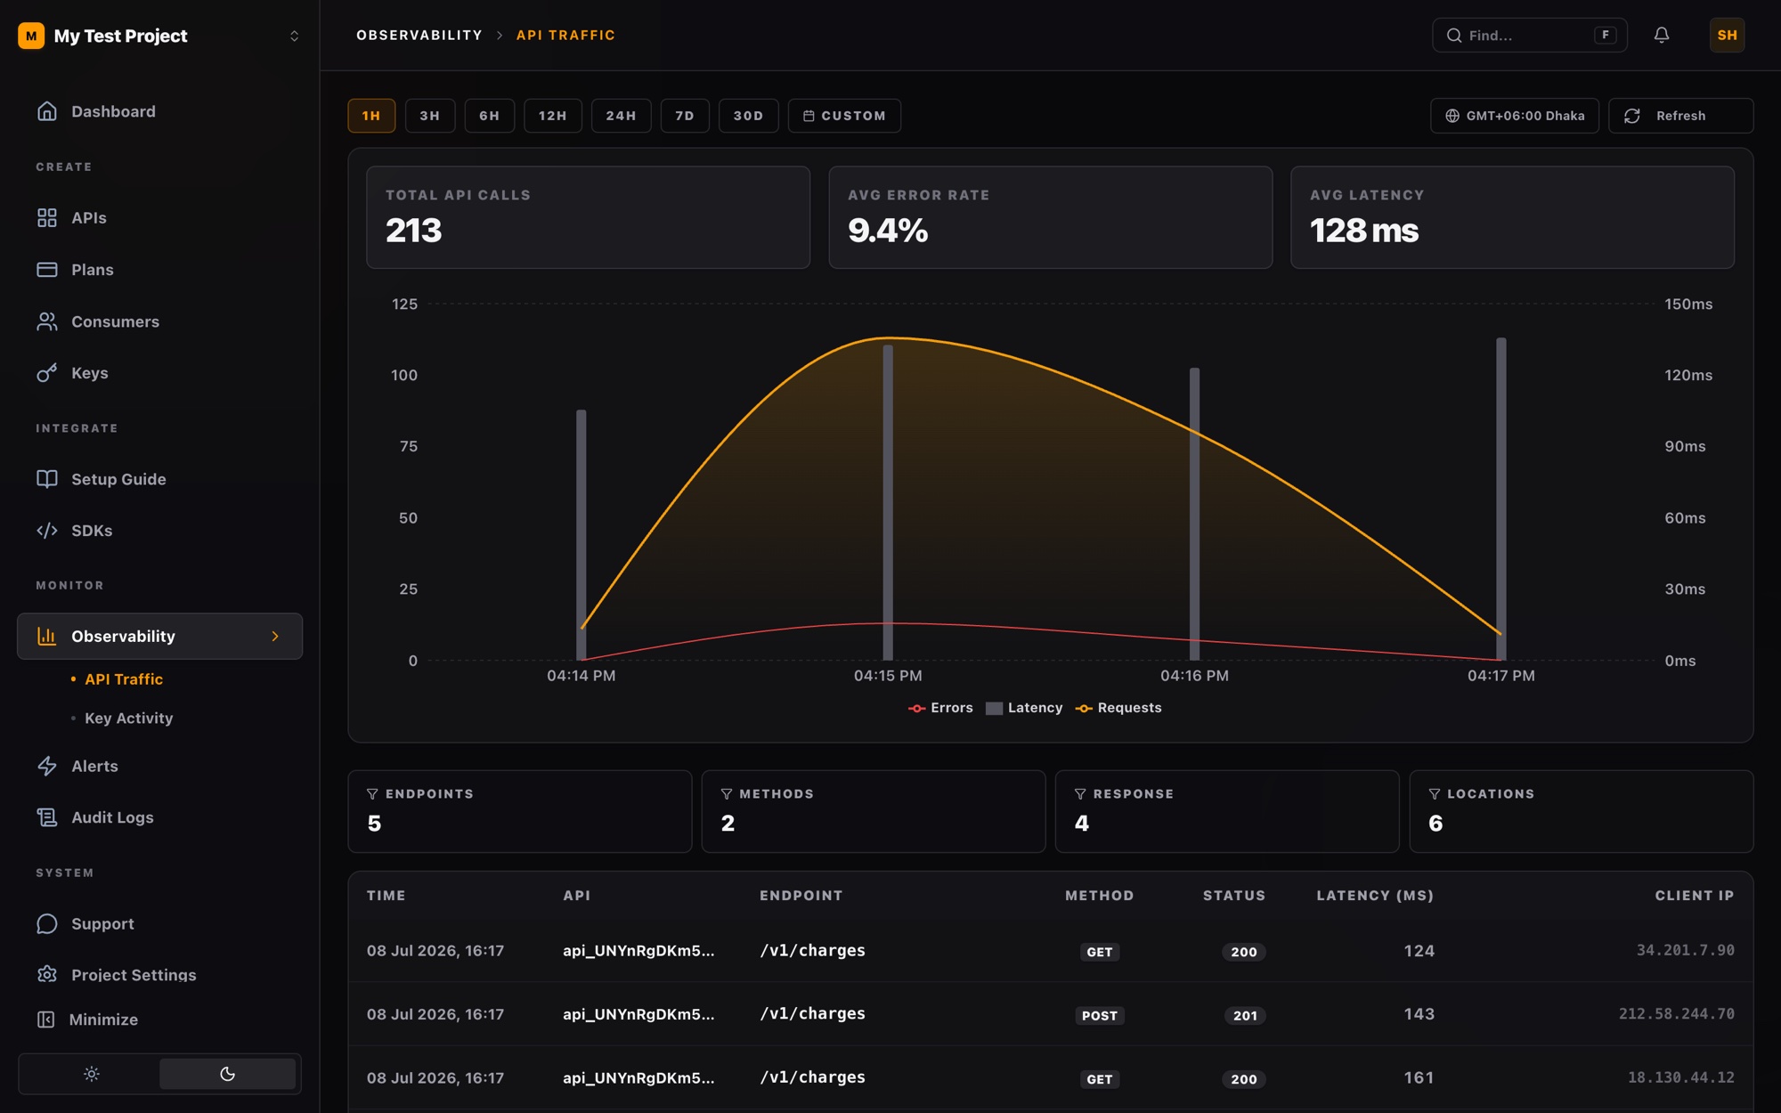Click the Setup Guide book icon

47,479
